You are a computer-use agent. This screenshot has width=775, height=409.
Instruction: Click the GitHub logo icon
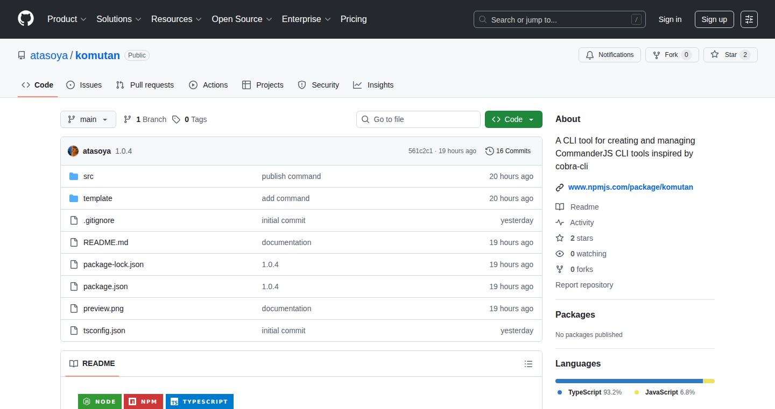click(x=26, y=19)
